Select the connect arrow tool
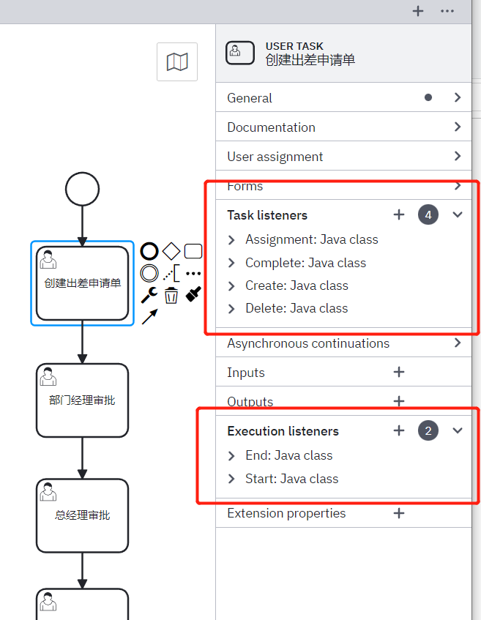Viewport: 481px width, 620px height. pyautogui.click(x=149, y=317)
